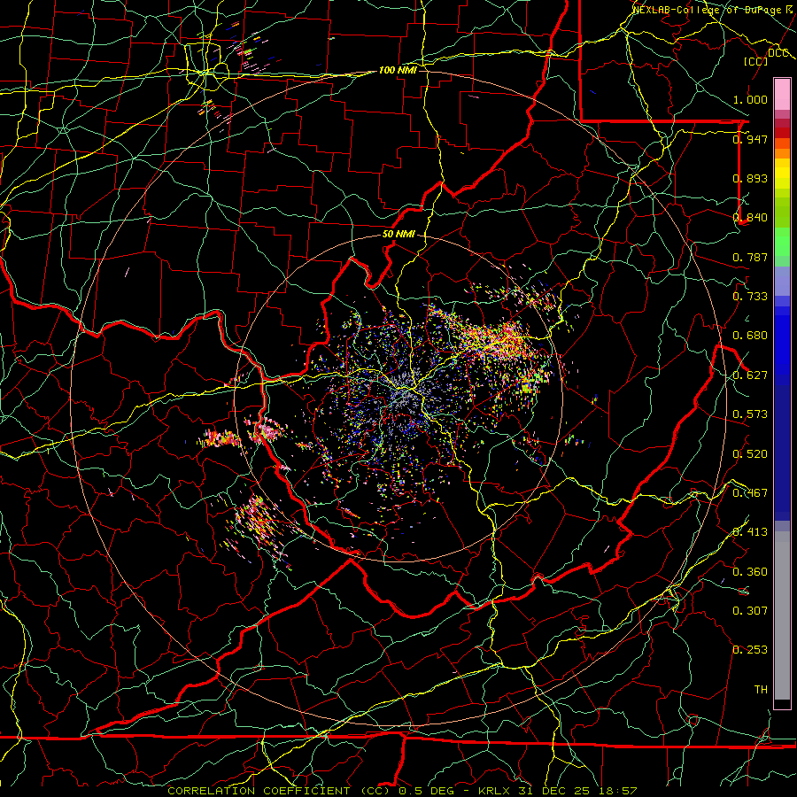Pick the red segment of the color bar

click(x=782, y=133)
